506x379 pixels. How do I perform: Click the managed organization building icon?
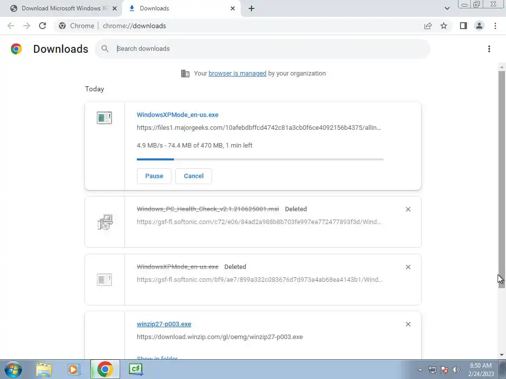coord(185,74)
